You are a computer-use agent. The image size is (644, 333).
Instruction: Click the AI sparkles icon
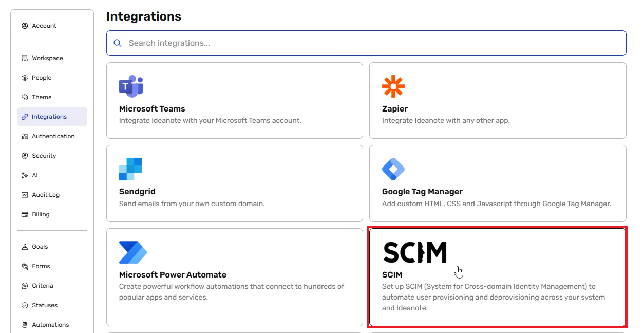25,175
